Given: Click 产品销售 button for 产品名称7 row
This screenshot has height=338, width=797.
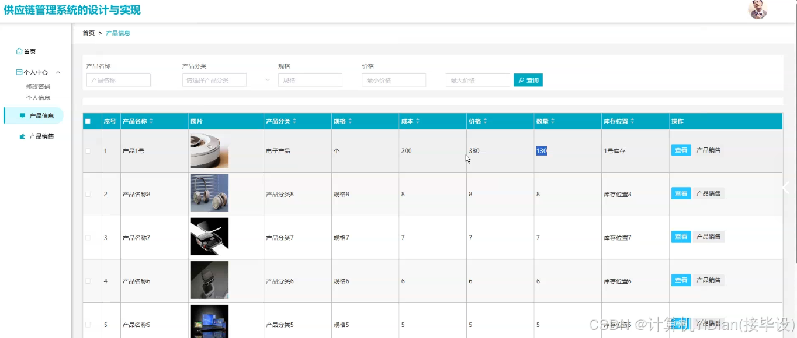Looking at the screenshot, I should click(709, 237).
